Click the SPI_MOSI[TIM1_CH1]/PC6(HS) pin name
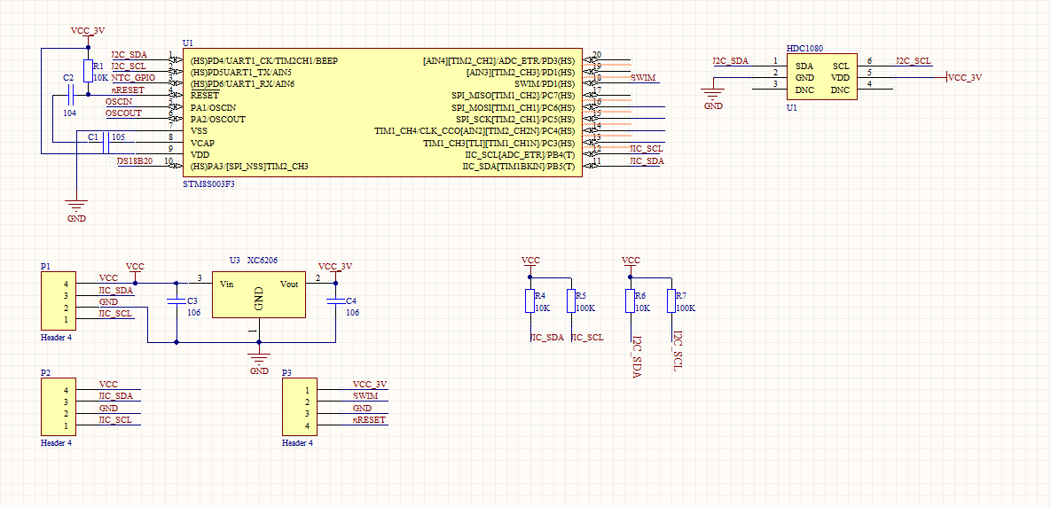Image resolution: width=1051 pixels, height=507 pixels. [x=514, y=108]
